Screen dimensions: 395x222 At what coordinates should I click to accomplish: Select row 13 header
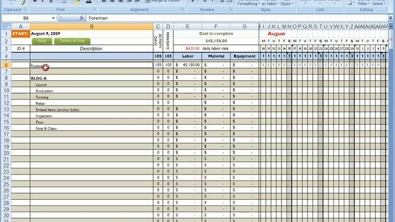pos(6,109)
